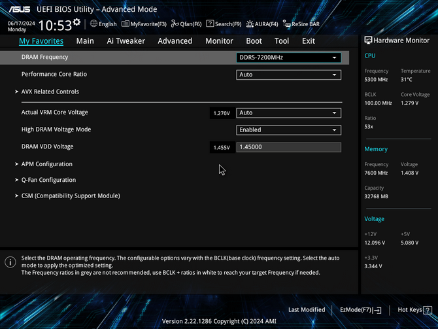Click the 3.344 V reading
This screenshot has width=438, height=329.
pos(373,266)
